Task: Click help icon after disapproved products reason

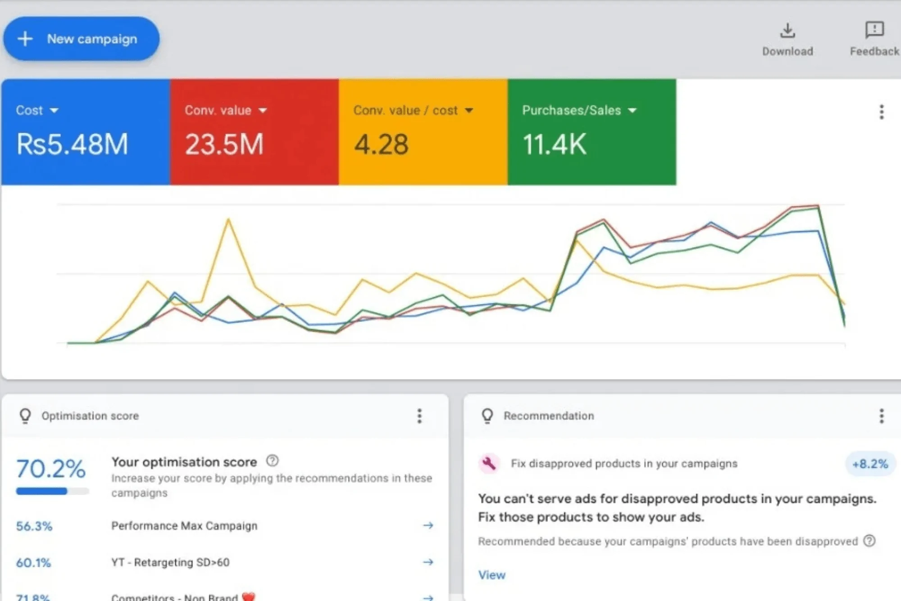Action: point(869,541)
